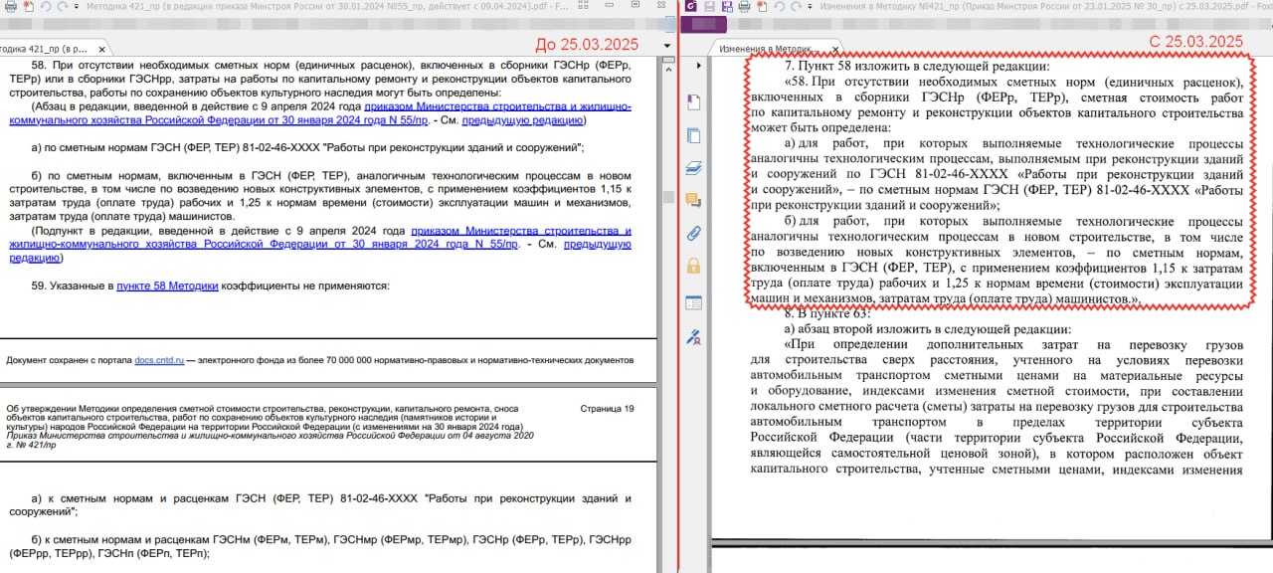The height and width of the screenshot is (573, 1273).
Task: Open the Comments panel in right sidebar
Action: pyautogui.click(x=693, y=201)
